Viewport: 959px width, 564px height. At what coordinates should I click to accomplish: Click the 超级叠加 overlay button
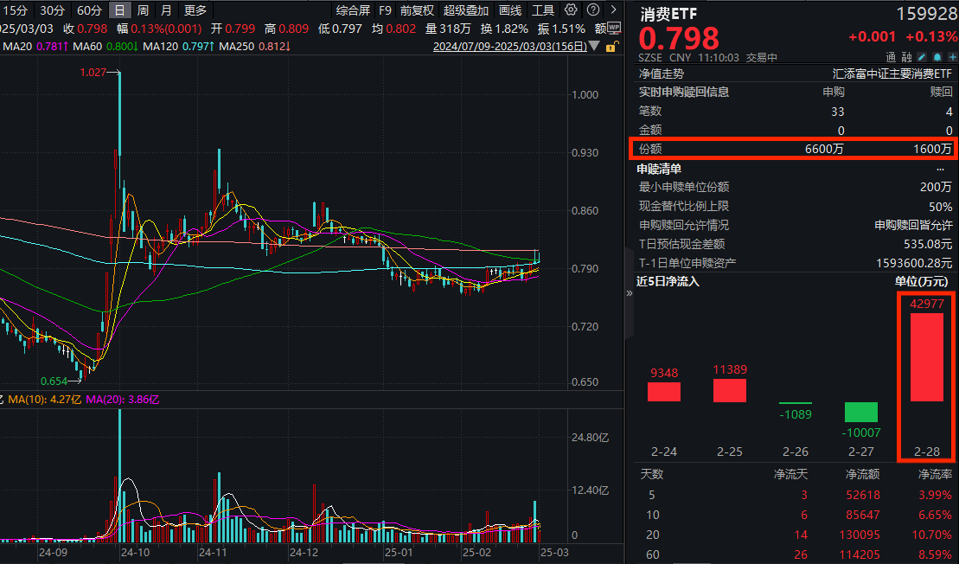(464, 11)
